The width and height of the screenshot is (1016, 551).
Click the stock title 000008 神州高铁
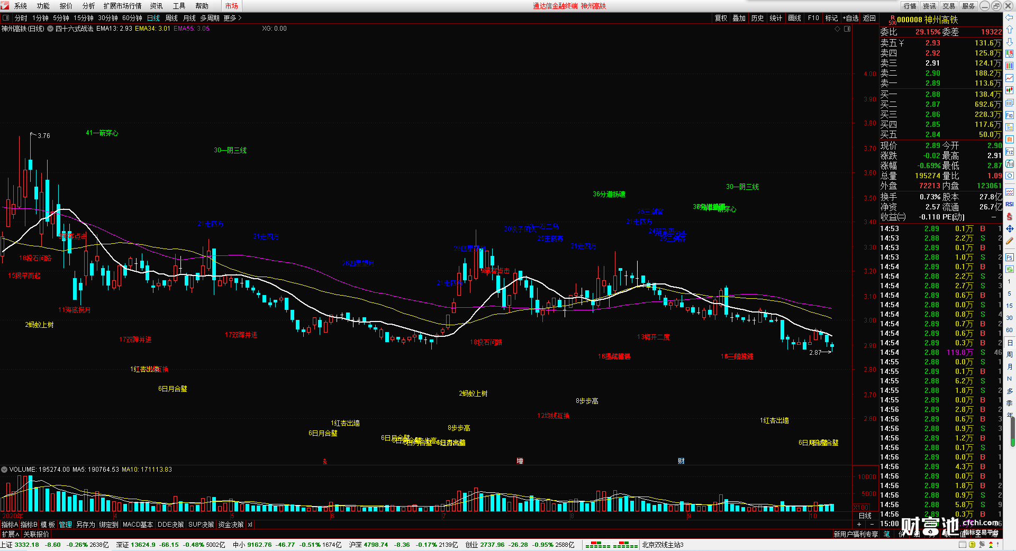click(927, 20)
